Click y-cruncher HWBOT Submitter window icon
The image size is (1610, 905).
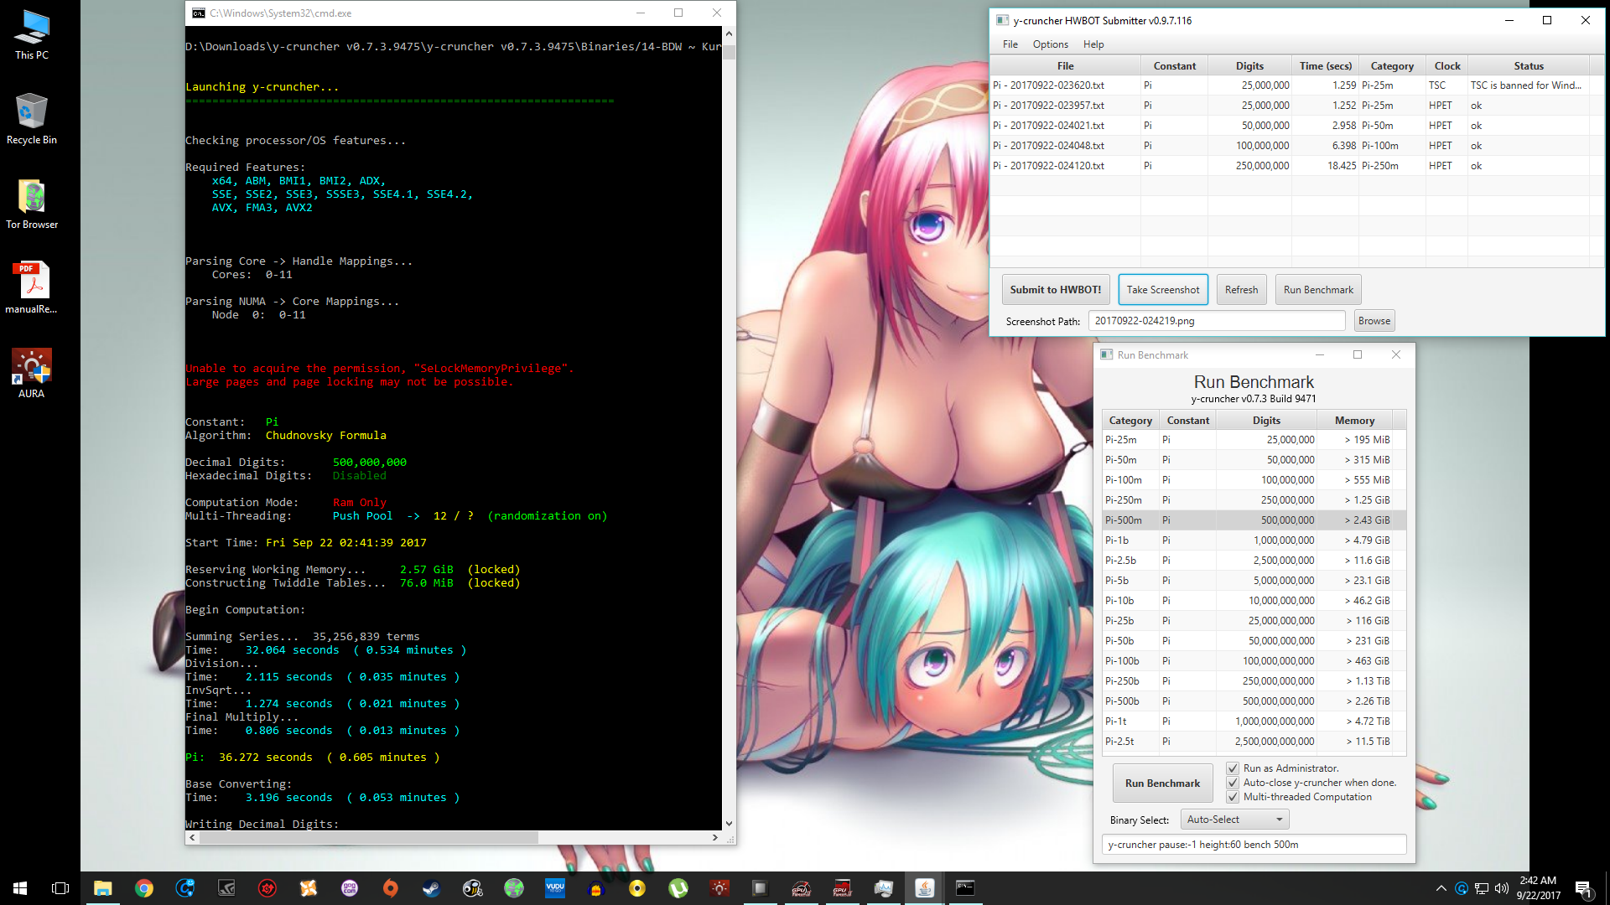[x=1001, y=20]
